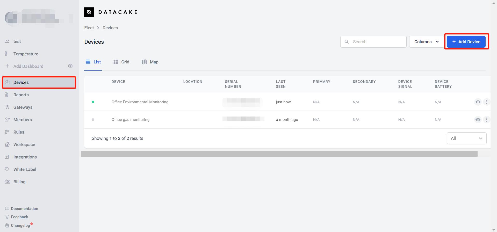This screenshot has height=232, width=497.
Task: Expand the Columns dropdown
Action: pos(426,42)
